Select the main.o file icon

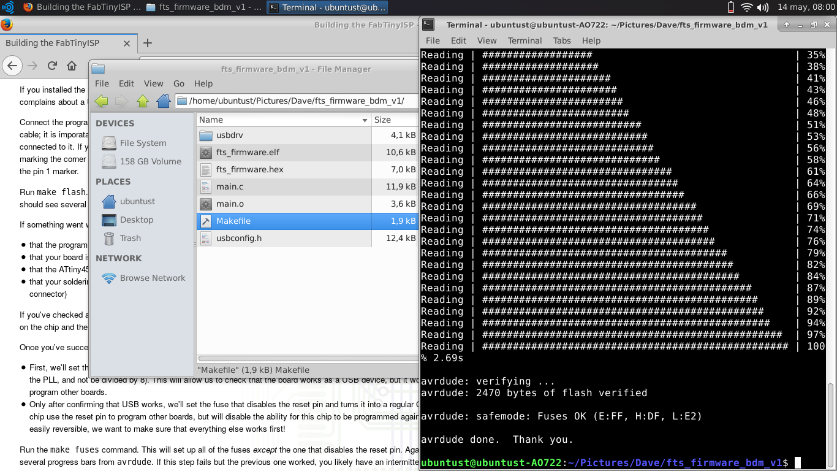click(x=206, y=204)
